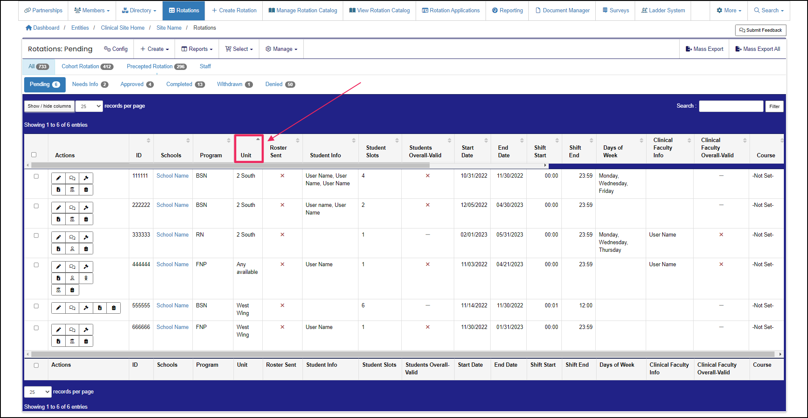
Task: Click the Submit Feedback button
Action: click(x=760, y=30)
